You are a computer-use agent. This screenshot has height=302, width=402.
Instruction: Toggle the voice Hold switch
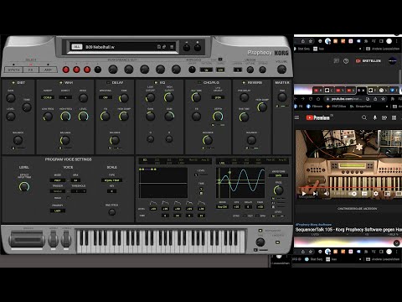click(68, 198)
